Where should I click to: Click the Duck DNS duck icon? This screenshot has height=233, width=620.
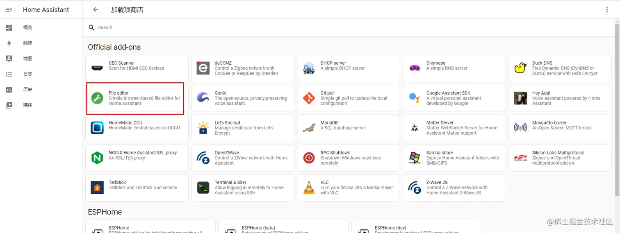520,68
